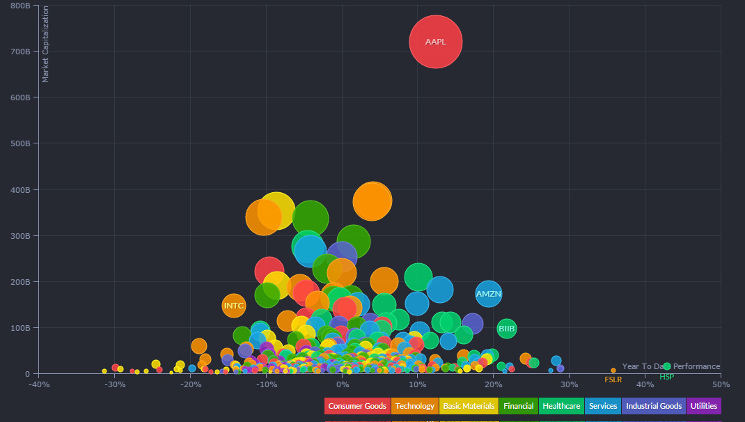Click the 800B y-axis label
The height and width of the screenshot is (422, 745).
(20, 6)
